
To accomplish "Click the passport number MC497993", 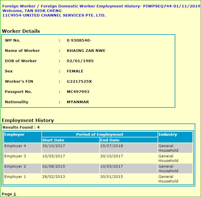I will click(78, 92).
